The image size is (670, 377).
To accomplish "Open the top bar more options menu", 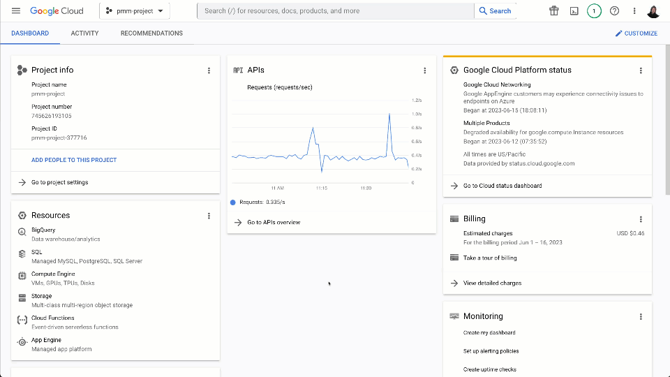I will click(634, 11).
